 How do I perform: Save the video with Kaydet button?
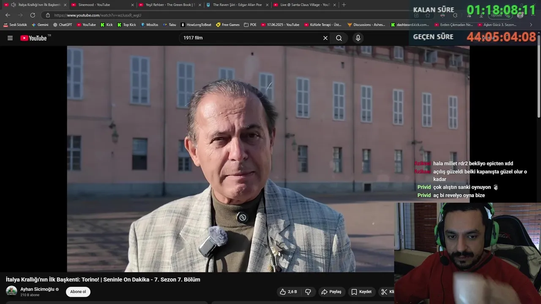click(361, 292)
